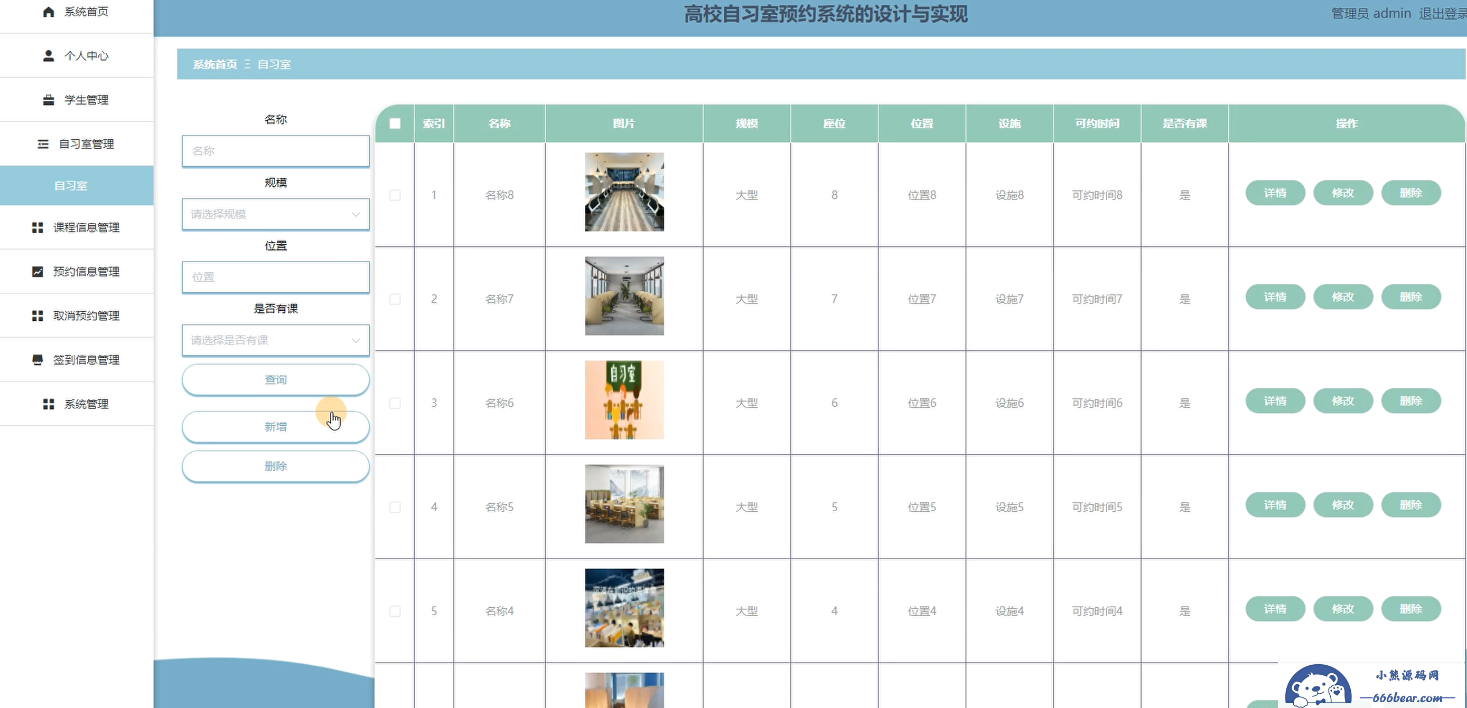Click 修改 for 名称6 row

[1343, 401]
